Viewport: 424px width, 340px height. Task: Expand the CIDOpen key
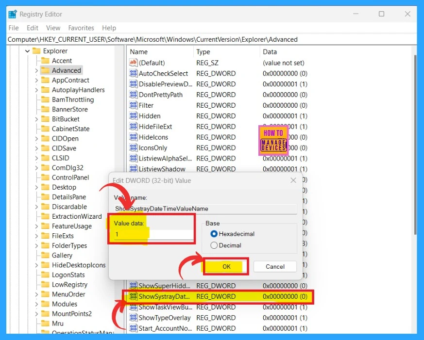(36, 139)
